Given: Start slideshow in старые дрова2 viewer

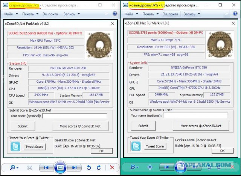Looking at the screenshot, I should [60, 167].
